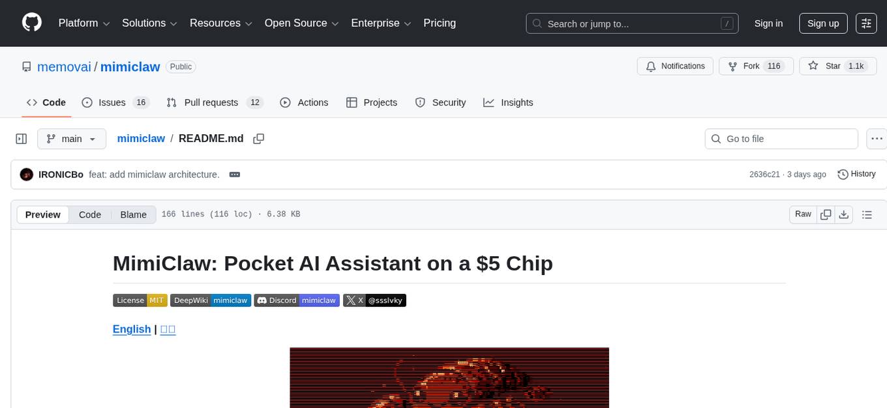Expand more file options menu

tap(877, 138)
